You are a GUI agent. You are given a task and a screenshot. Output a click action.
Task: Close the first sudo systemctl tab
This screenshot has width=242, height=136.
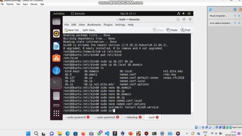[x=88, y=117]
